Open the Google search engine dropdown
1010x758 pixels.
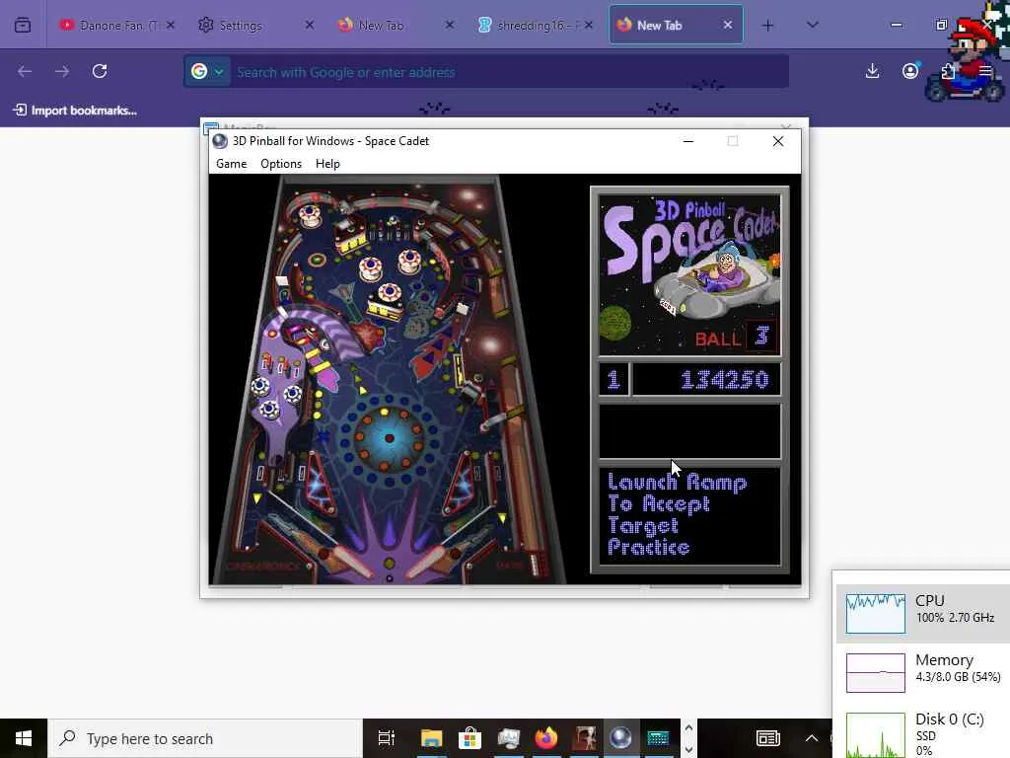(x=207, y=71)
